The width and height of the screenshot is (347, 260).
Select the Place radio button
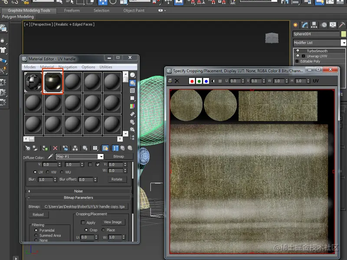(x=103, y=230)
